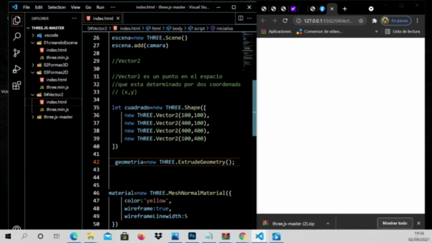Viewport: 432px width, 243px height.
Task: Show hidden bookmarks overflow chevron
Action: click(377, 32)
